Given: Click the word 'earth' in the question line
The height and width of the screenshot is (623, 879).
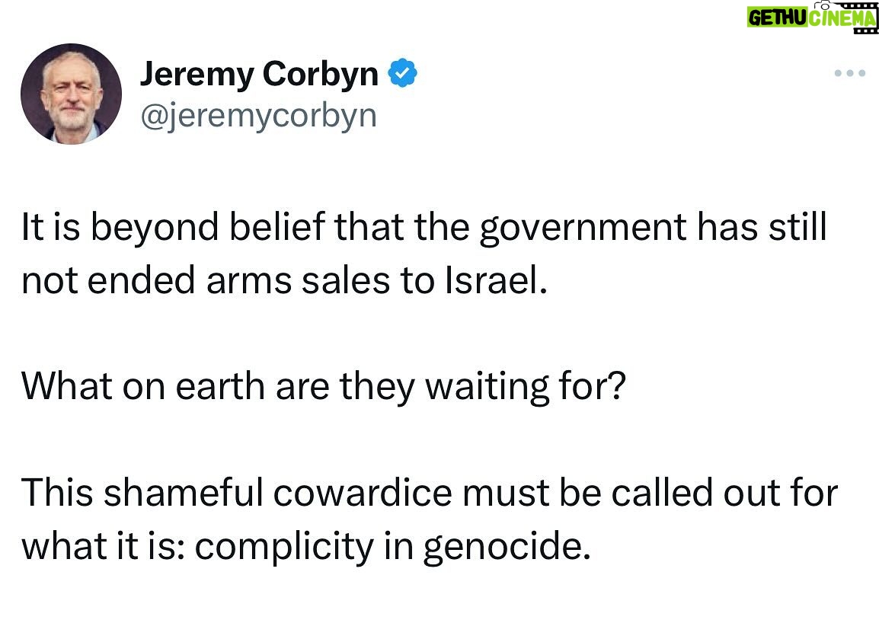Looking at the screenshot, I should point(219,386).
